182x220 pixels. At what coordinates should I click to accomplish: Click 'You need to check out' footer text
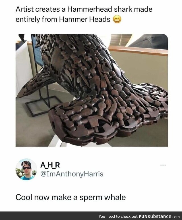click(118, 216)
